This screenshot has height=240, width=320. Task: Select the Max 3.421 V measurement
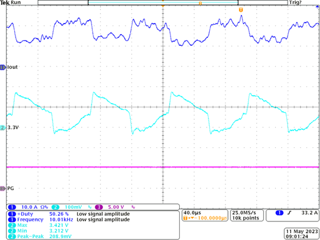[39, 225]
